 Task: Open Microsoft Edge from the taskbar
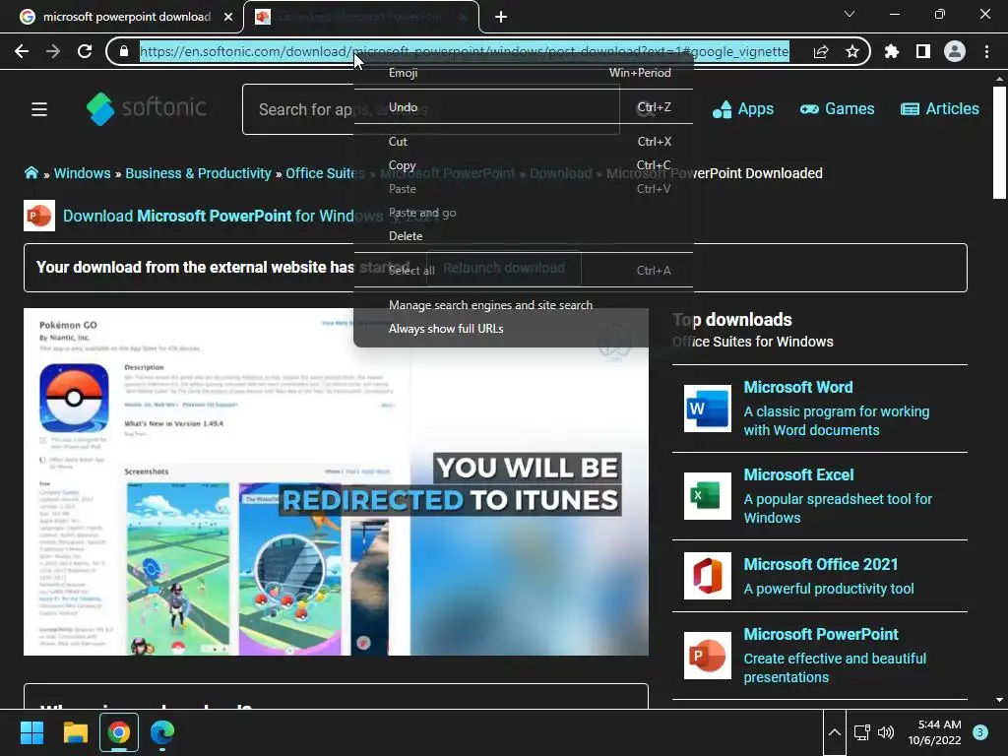(x=162, y=732)
